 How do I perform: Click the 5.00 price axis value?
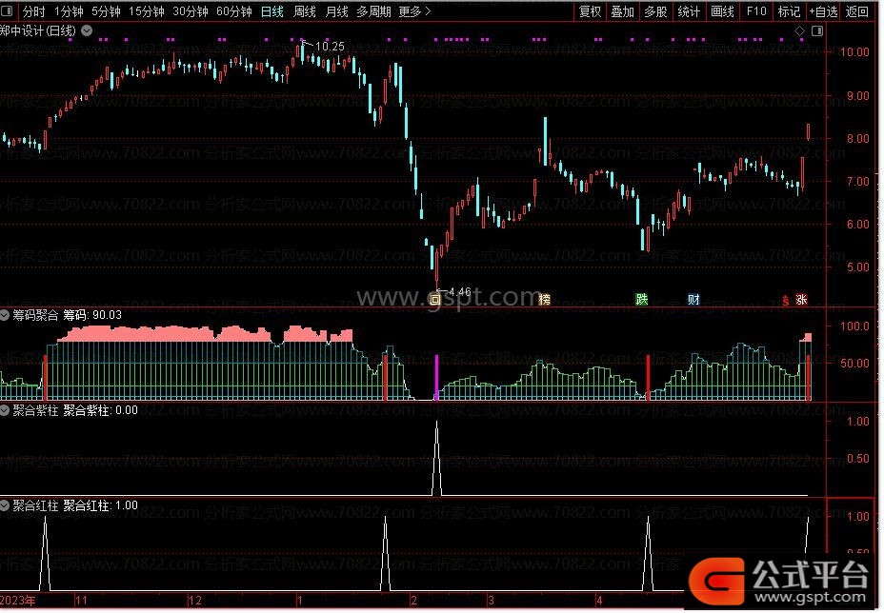tap(857, 267)
